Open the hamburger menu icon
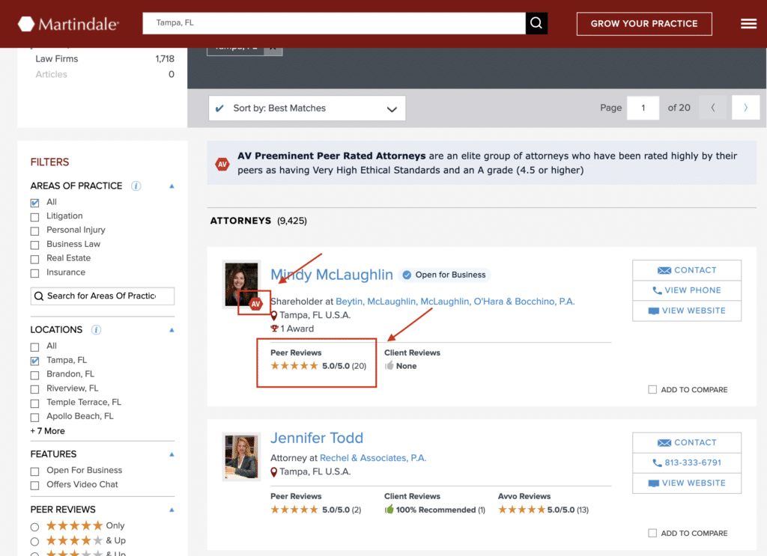 pyautogui.click(x=748, y=24)
